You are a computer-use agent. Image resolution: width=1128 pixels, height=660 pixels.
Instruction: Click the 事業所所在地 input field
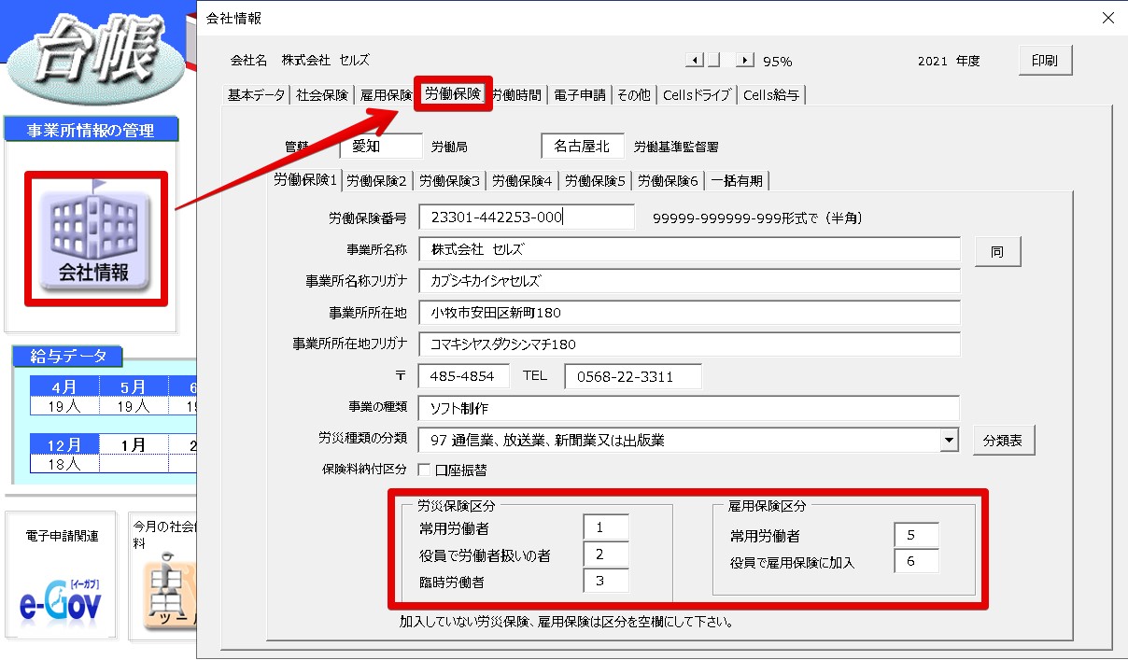689,313
